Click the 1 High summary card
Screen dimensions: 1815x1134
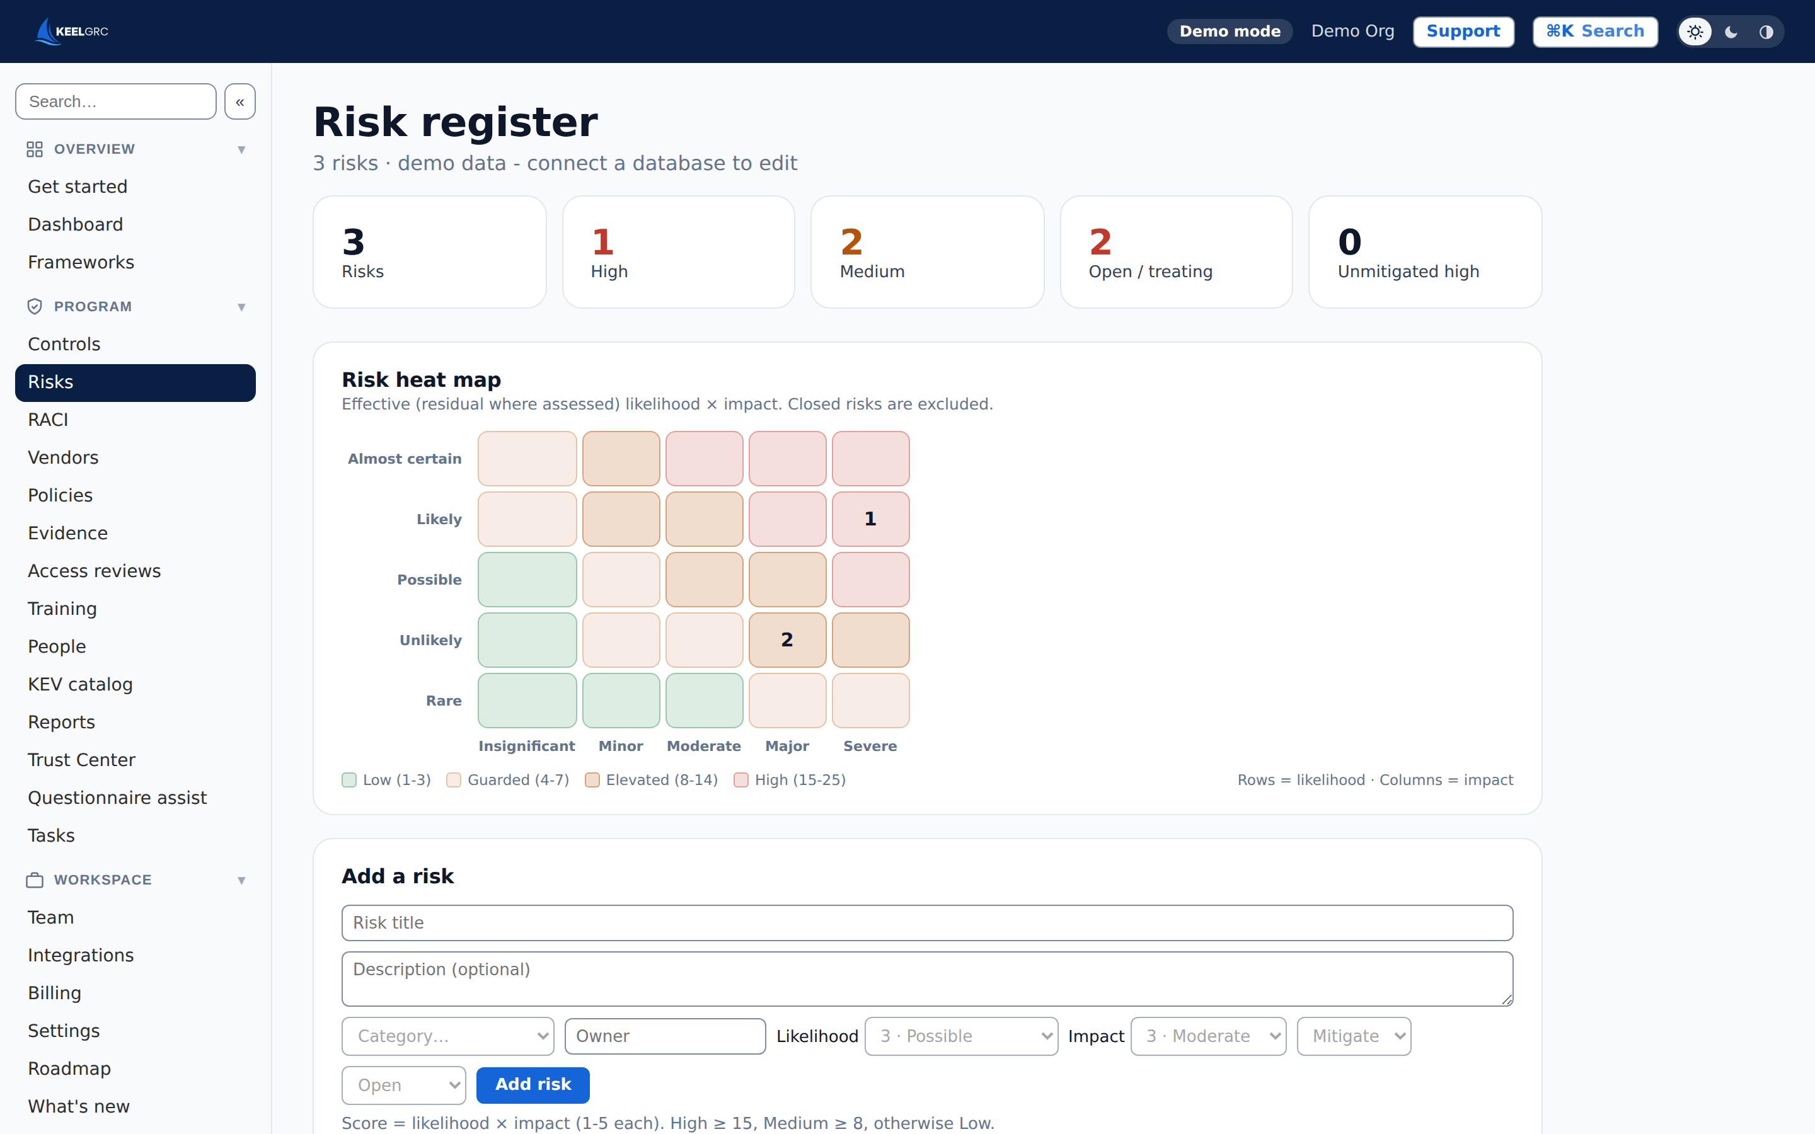[x=678, y=252]
